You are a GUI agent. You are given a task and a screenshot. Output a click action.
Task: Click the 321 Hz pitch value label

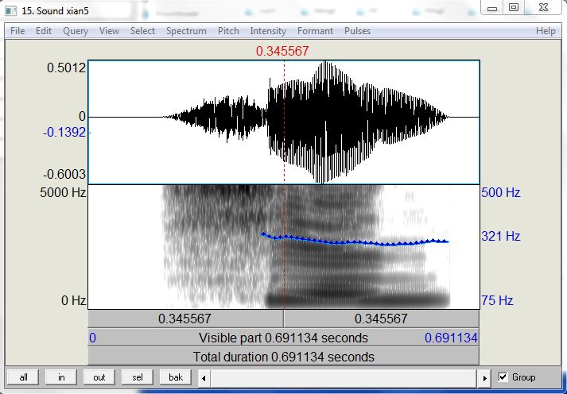click(x=501, y=236)
